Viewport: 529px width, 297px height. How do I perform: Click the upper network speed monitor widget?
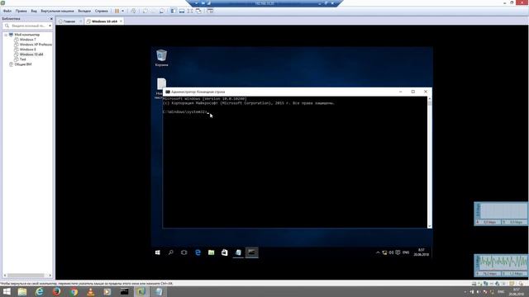501,214
